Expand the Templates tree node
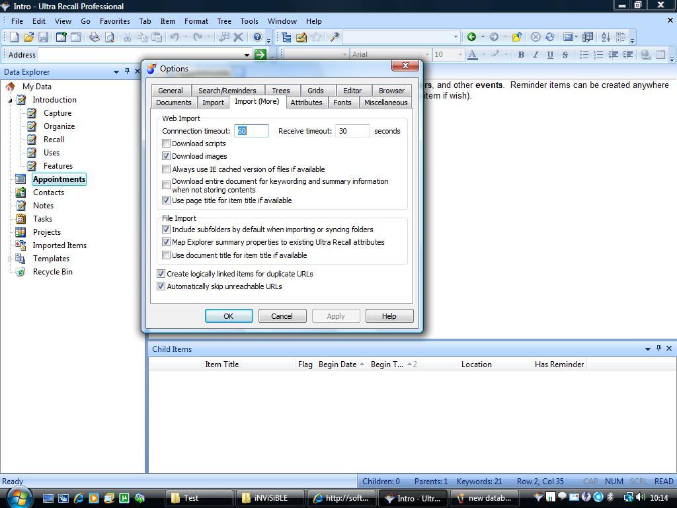The height and width of the screenshot is (508, 677). [10, 259]
